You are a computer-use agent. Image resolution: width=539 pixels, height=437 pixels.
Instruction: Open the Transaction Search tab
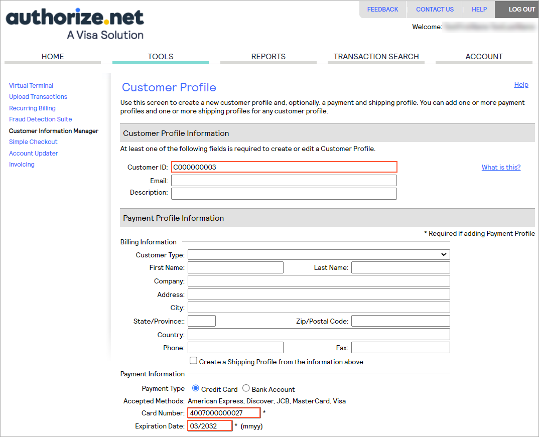[376, 57]
